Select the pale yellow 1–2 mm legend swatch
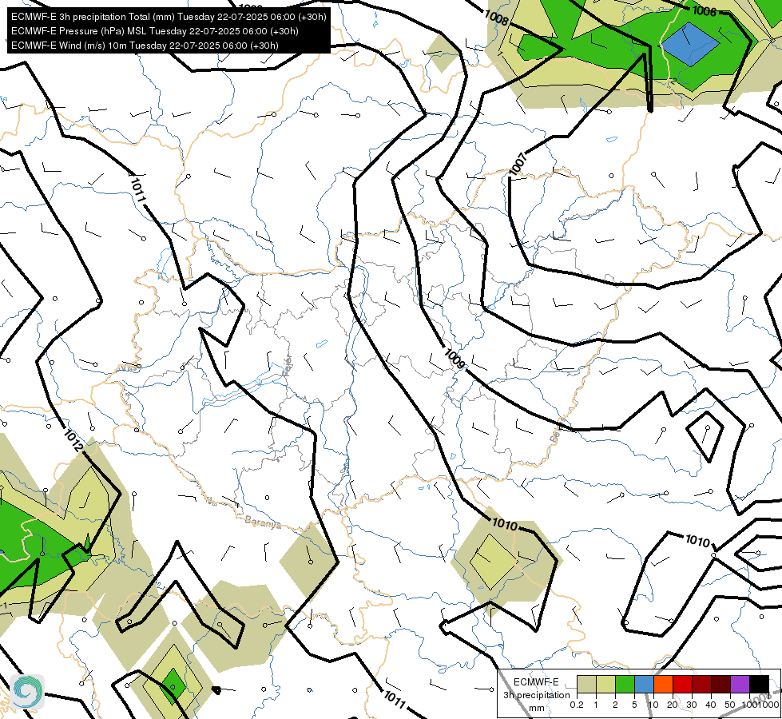 (x=605, y=684)
